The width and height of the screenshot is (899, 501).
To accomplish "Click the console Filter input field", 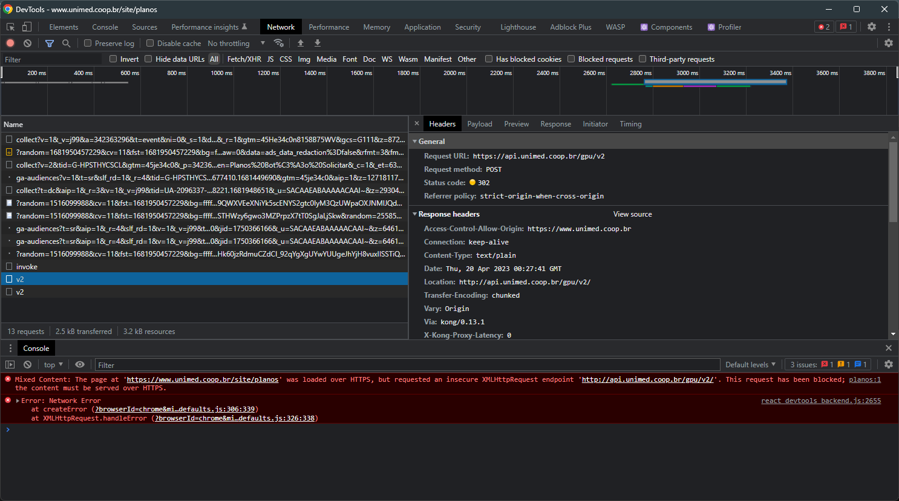I will (x=408, y=365).
